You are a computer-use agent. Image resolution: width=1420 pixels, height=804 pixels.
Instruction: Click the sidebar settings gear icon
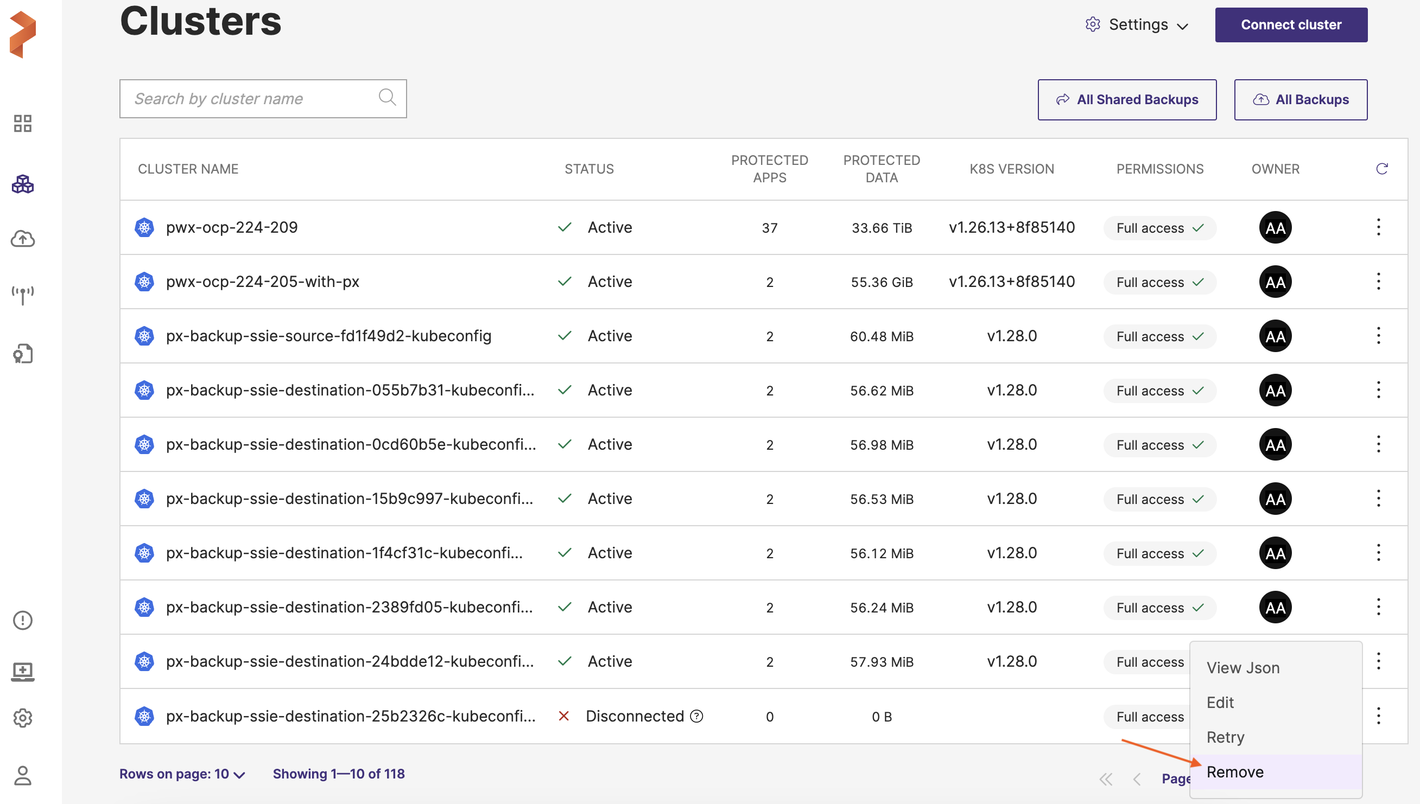pyautogui.click(x=23, y=718)
